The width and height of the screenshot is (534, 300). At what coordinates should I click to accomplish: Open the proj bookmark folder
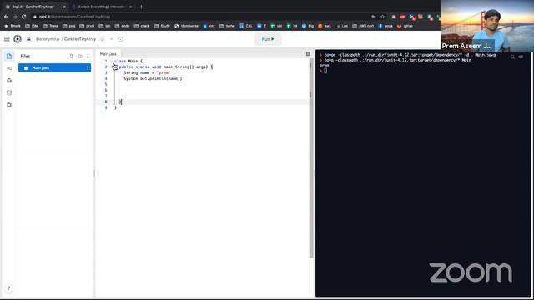pyautogui.click(x=68, y=26)
